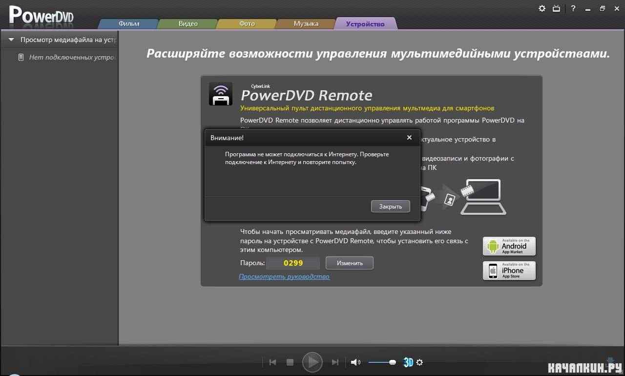Select the Устройство tab

(x=365, y=24)
